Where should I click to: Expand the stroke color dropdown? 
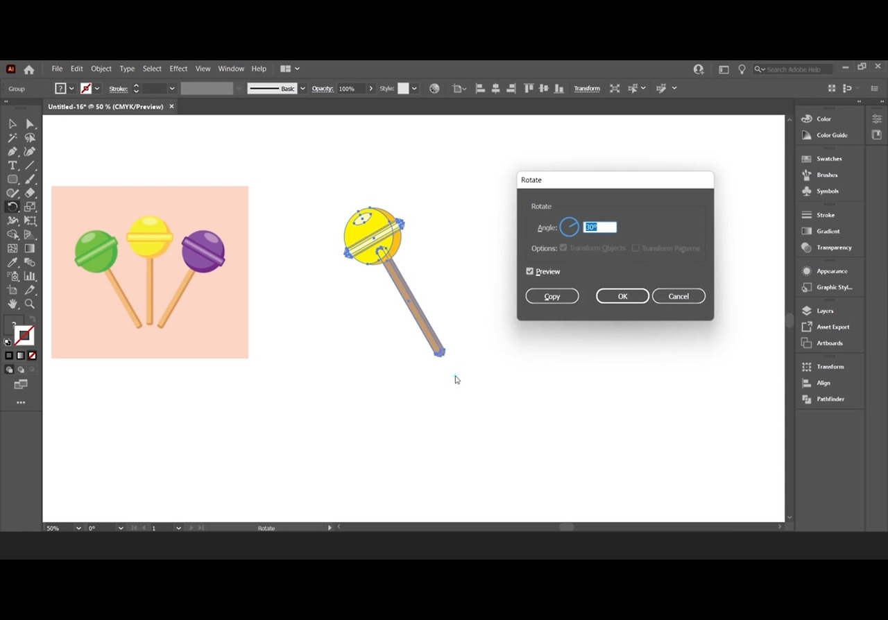[x=97, y=89]
